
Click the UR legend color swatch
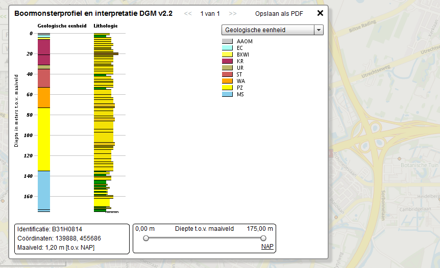pos(227,68)
